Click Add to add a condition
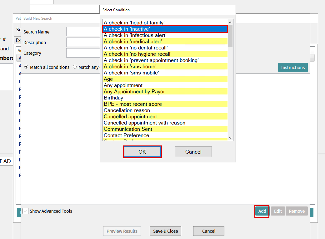Screen dimensions: 325x239 click(x=262, y=211)
